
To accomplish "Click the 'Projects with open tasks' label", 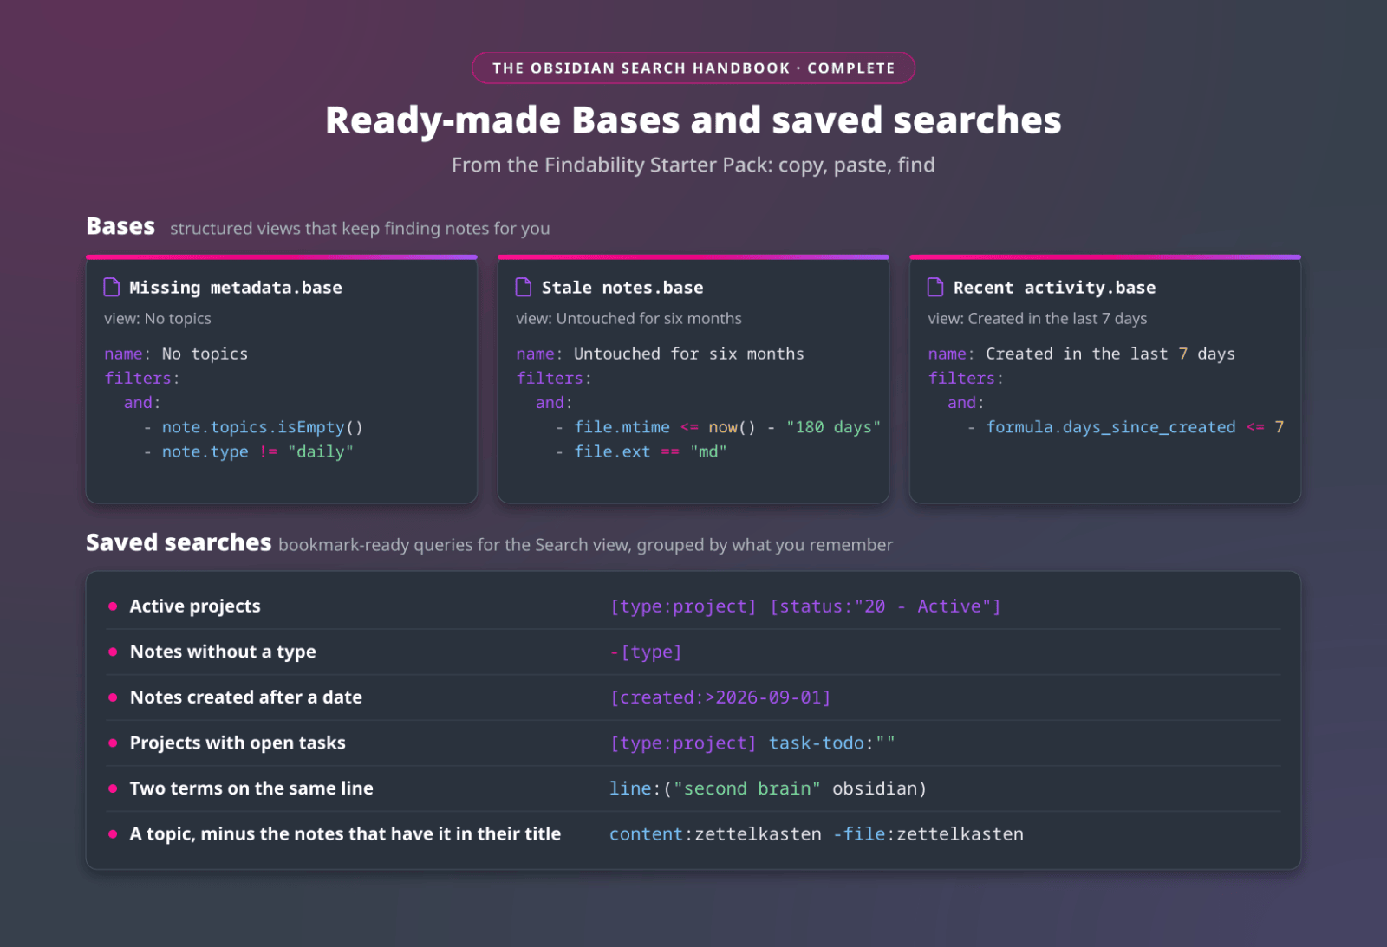I will click(238, 743).
